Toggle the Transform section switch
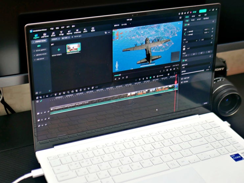This screenshot has width=244, height=183. (x=186, y=25)
